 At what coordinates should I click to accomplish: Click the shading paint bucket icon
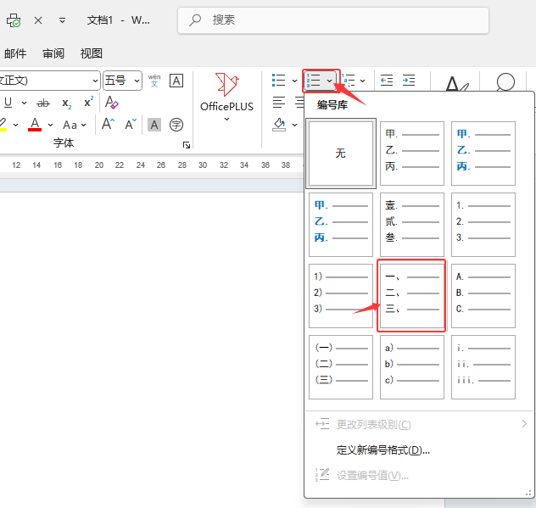click(x=279, y=125)
